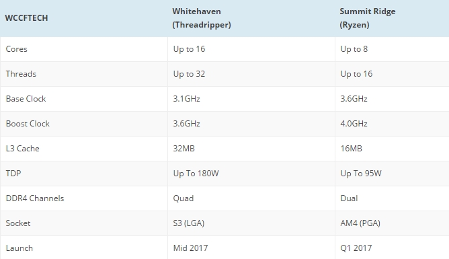Click the TDP row label
The height and width of the screenshot is (259, 449).
pos(13,174)
